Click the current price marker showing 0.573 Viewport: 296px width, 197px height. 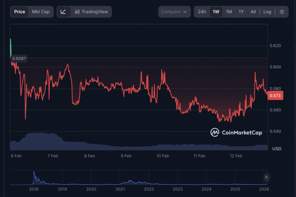click(275, 95)
